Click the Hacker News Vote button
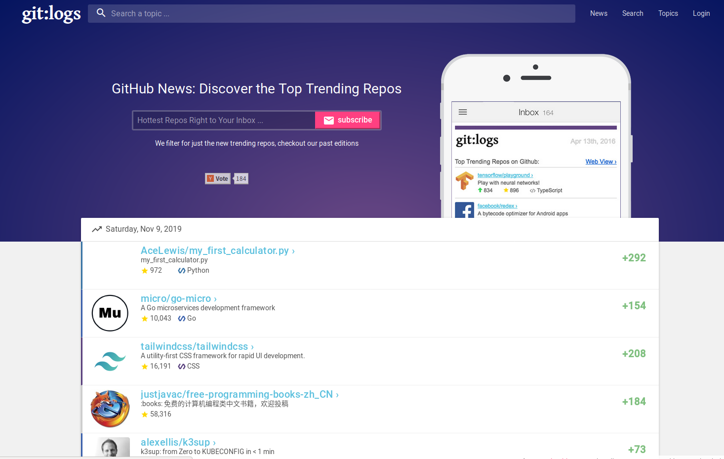This screenshot has height=459, width=724. click(x=218, y=179)
